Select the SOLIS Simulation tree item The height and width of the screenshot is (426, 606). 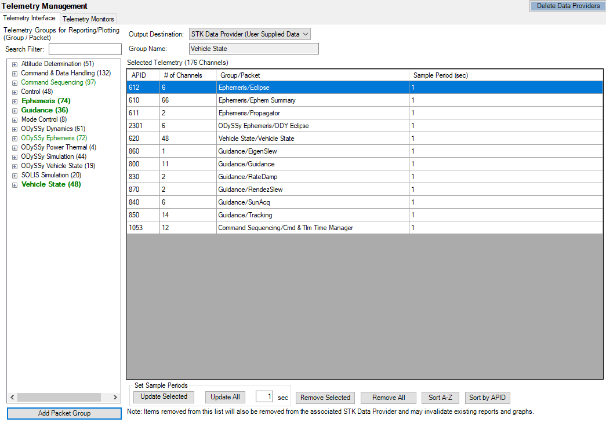[51, 174]
